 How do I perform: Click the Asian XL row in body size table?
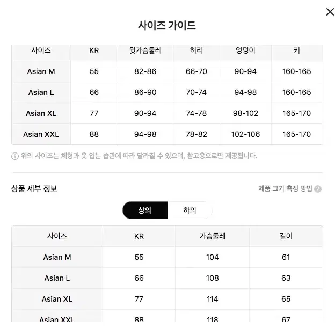(167, 113)
